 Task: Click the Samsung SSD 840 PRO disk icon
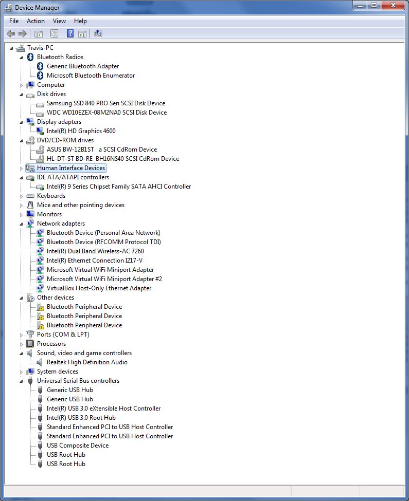(x=40, y=104)
